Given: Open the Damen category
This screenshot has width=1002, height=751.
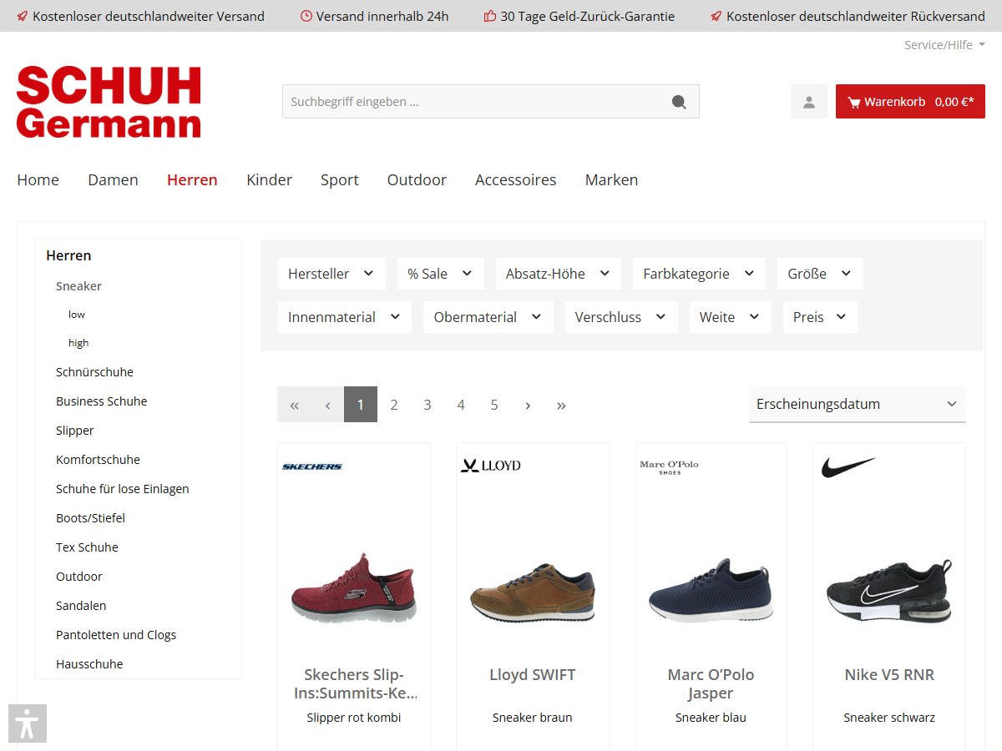Looking at the screenshot, I should click(113, 179).
